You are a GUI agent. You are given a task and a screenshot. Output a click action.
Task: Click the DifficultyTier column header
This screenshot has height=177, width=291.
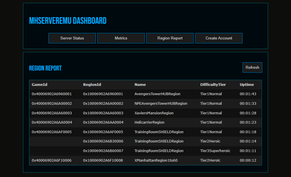(213, 85)
